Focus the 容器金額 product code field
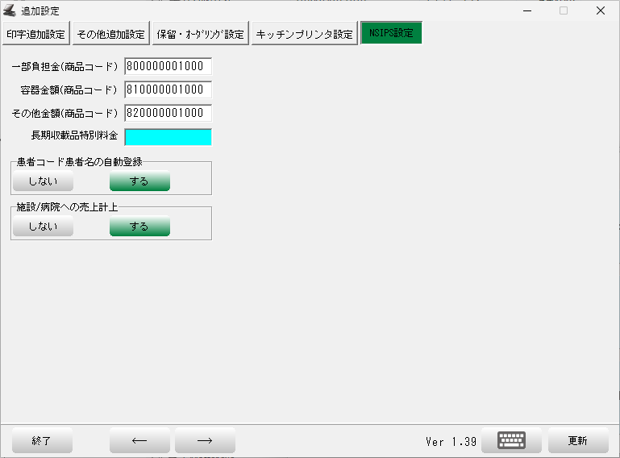This screenshot has height=458, width=620. [x=168, y=90]
